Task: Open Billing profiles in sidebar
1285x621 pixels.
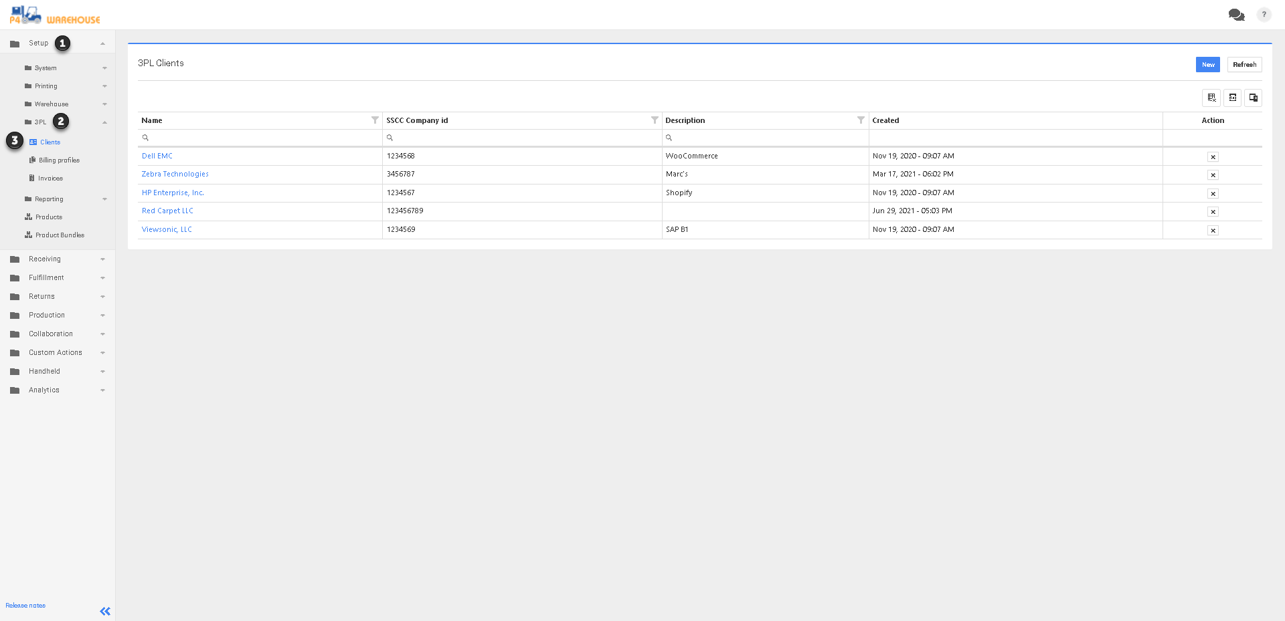Action: (59, 160)
